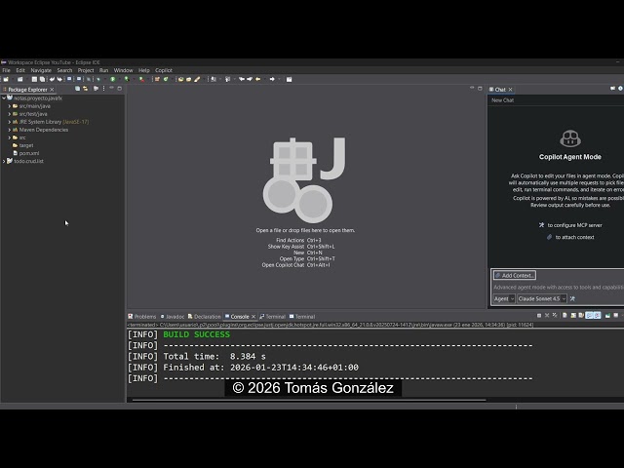The image size is (624, 468).
Task: Click the New Java Class green icon
Action: pos(166,79)
